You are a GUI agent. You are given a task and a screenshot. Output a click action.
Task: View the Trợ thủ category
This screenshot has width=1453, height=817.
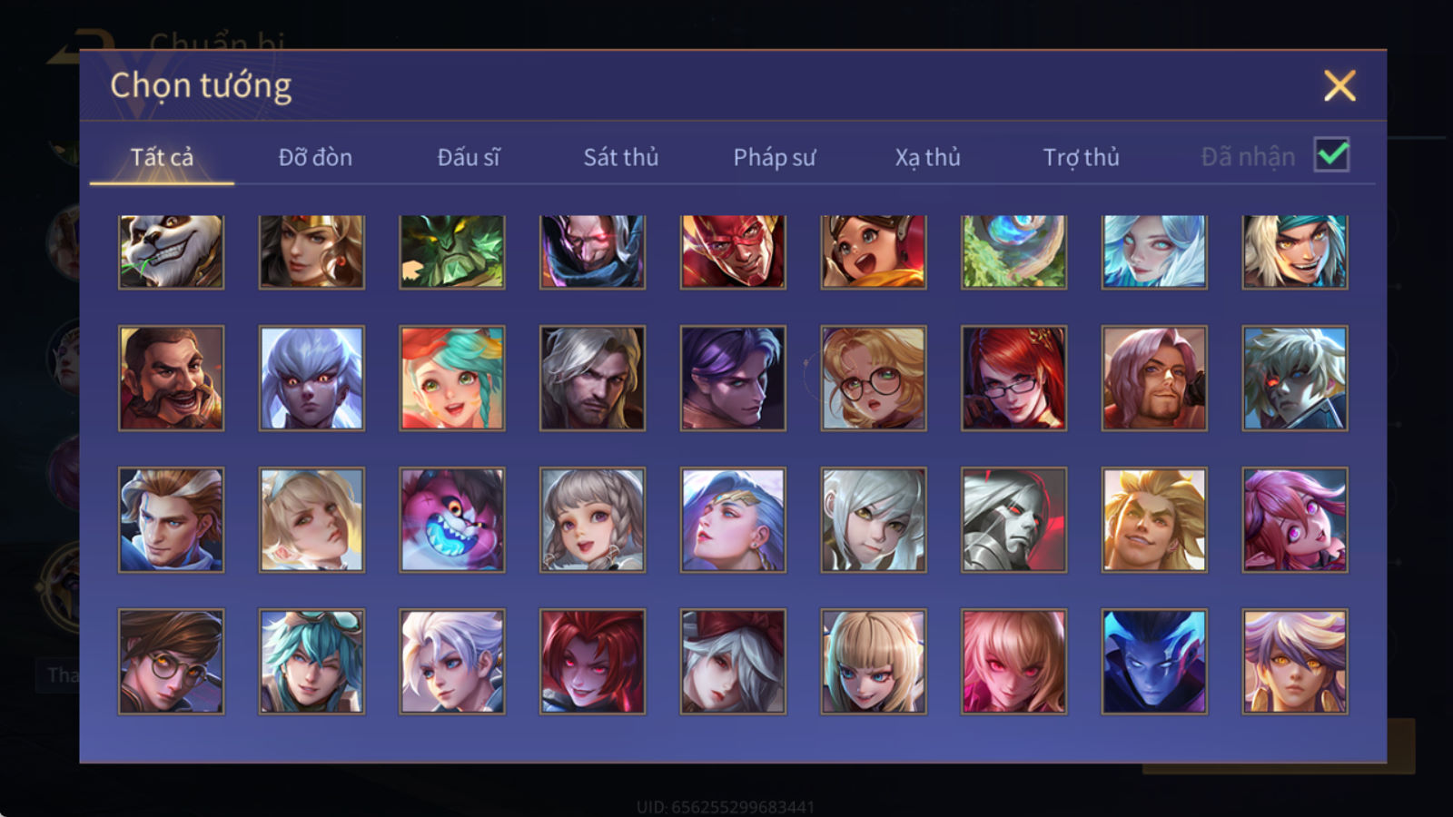[1081, 157]
